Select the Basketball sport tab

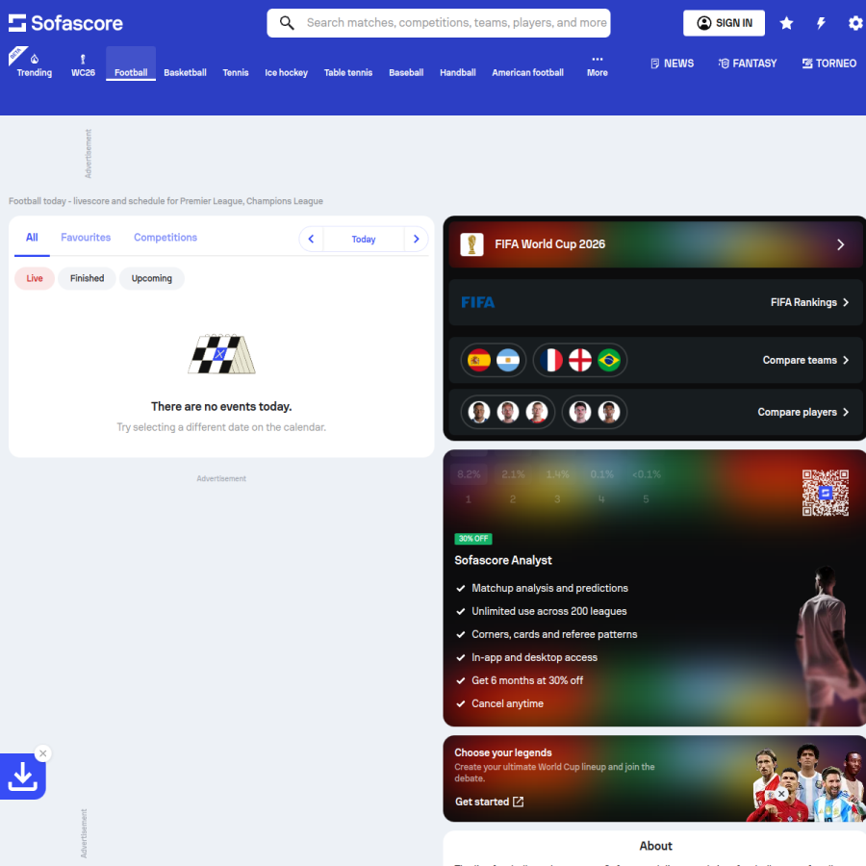coord(185,72)
